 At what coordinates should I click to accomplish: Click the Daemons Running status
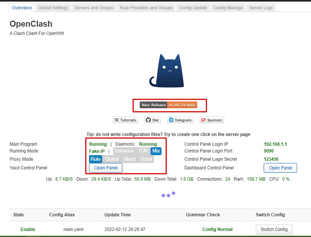point(148,144)
